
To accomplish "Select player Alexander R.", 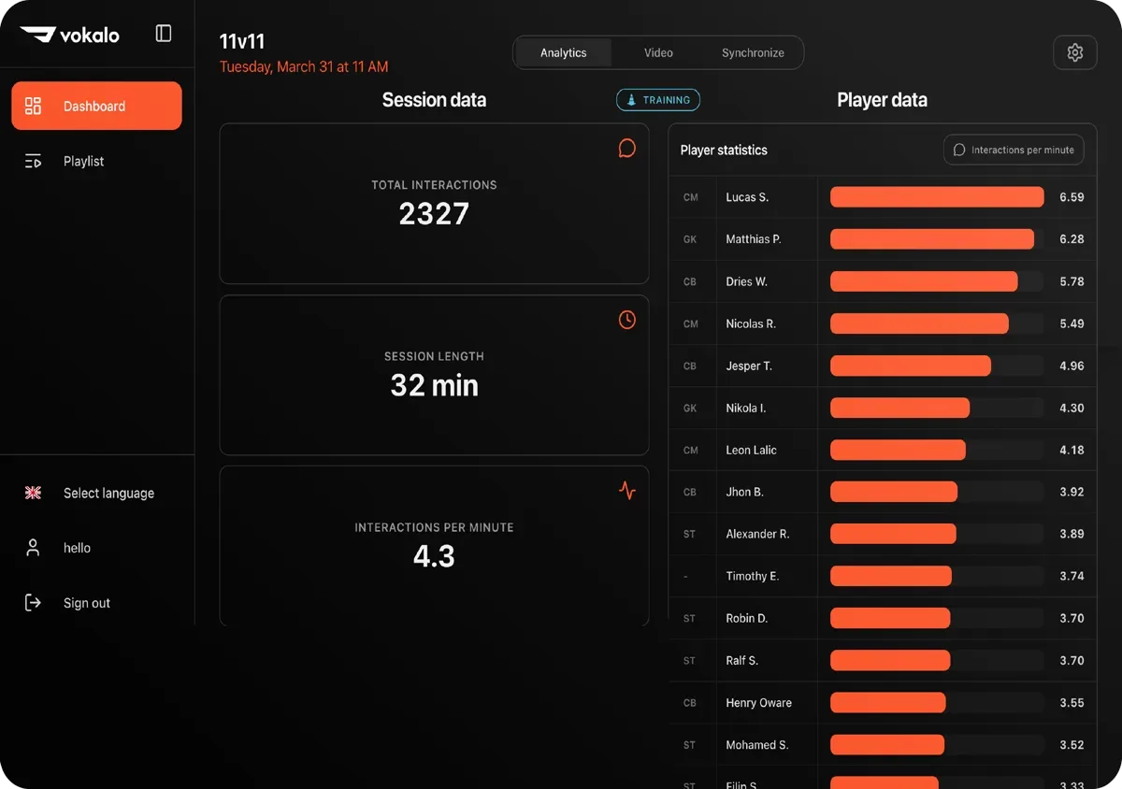I will (758, 534).
